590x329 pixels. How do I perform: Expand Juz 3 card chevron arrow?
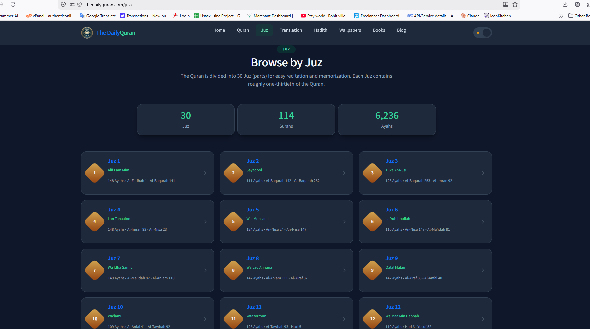[x=483, y=173]
